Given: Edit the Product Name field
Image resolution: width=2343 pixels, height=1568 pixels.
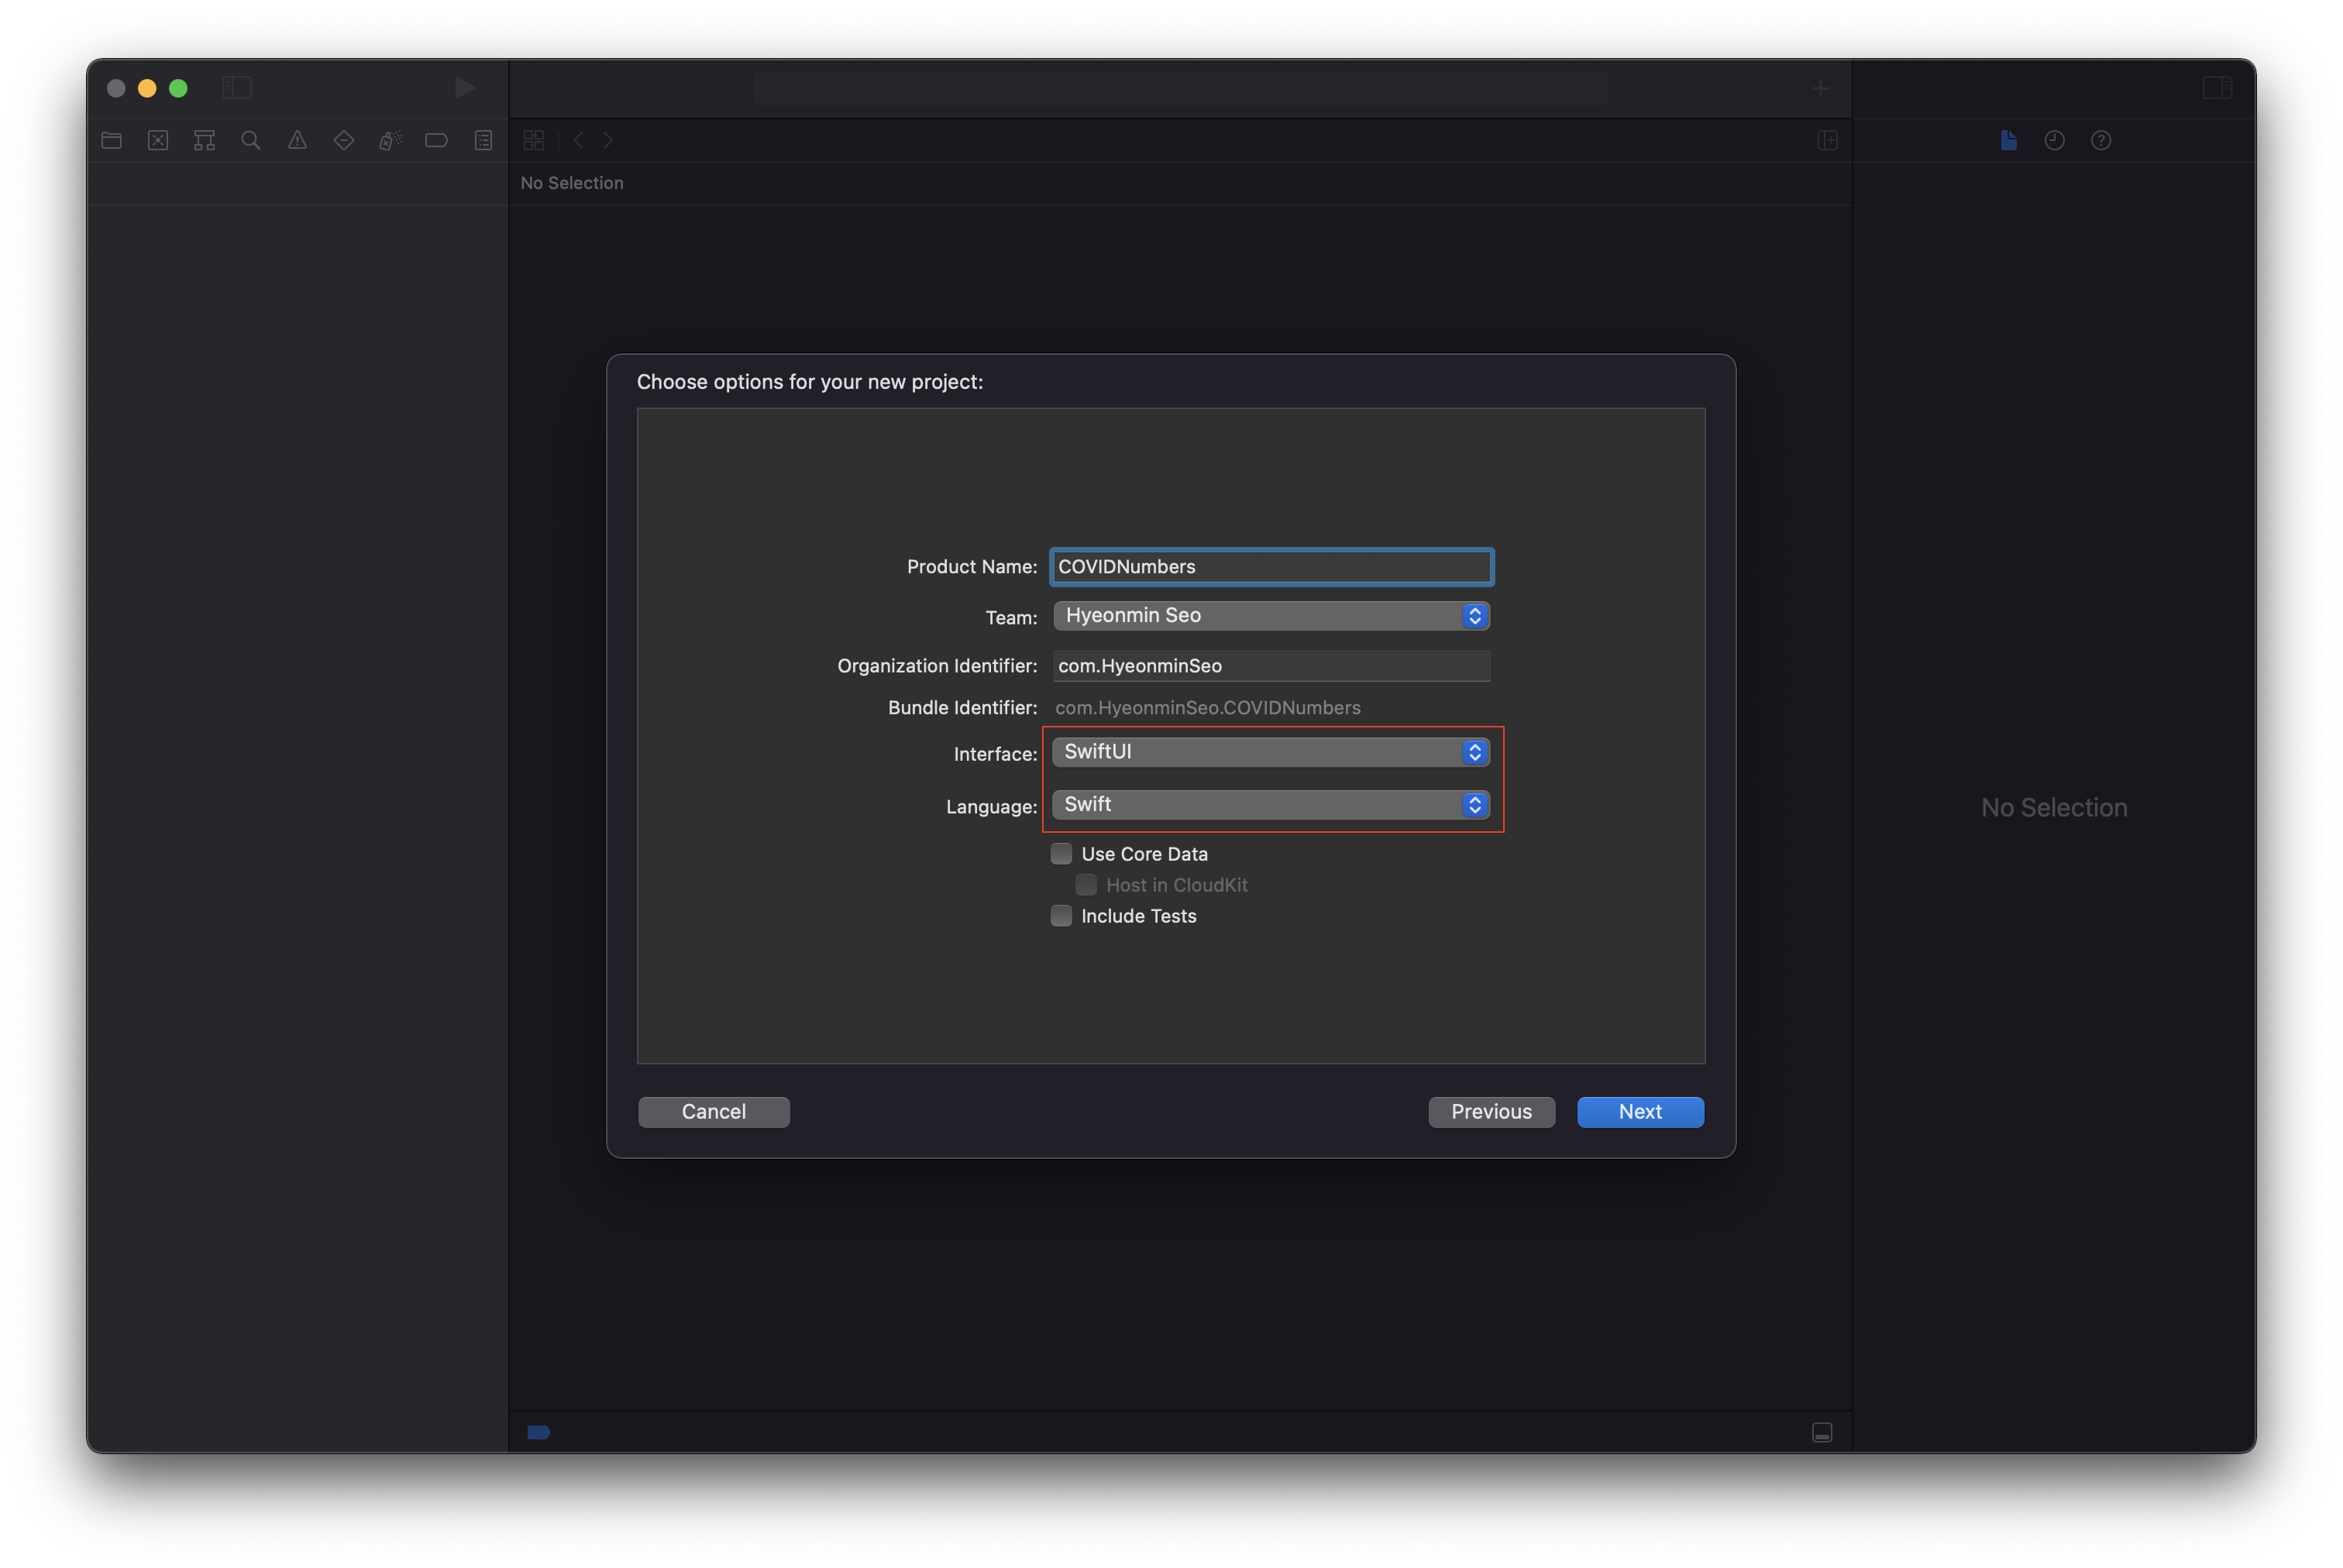Looking at the screenshot, I should (x=1270, y=566).
